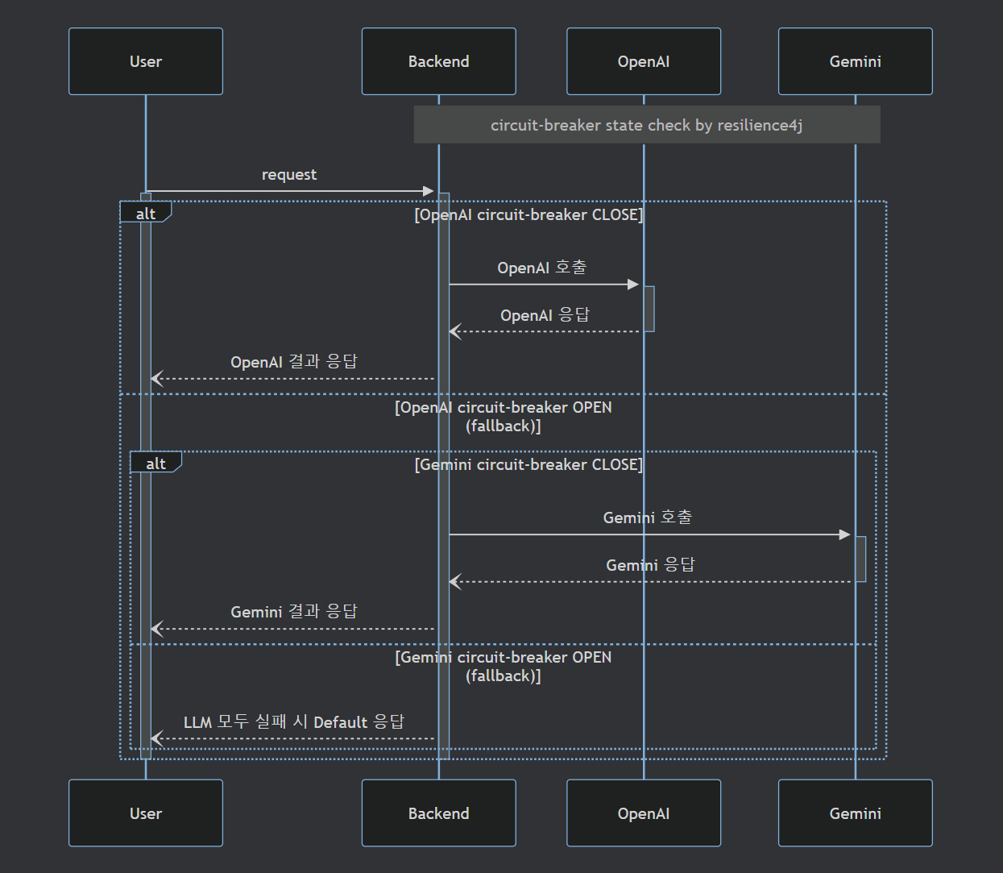Screen dimensions: 1003x873
Task: Click the bottom Gemini participant box
Action: coord(856,813)
